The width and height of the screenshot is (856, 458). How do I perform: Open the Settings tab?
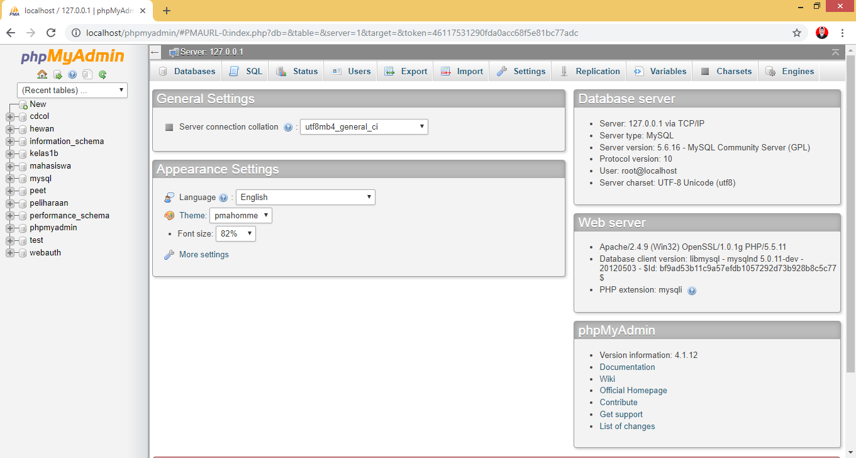pos(521,72)
